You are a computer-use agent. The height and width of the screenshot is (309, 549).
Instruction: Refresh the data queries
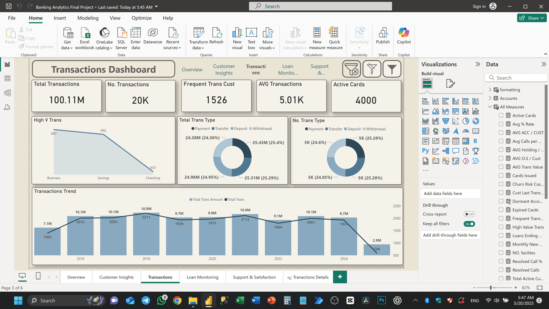[x=216, y=36]
